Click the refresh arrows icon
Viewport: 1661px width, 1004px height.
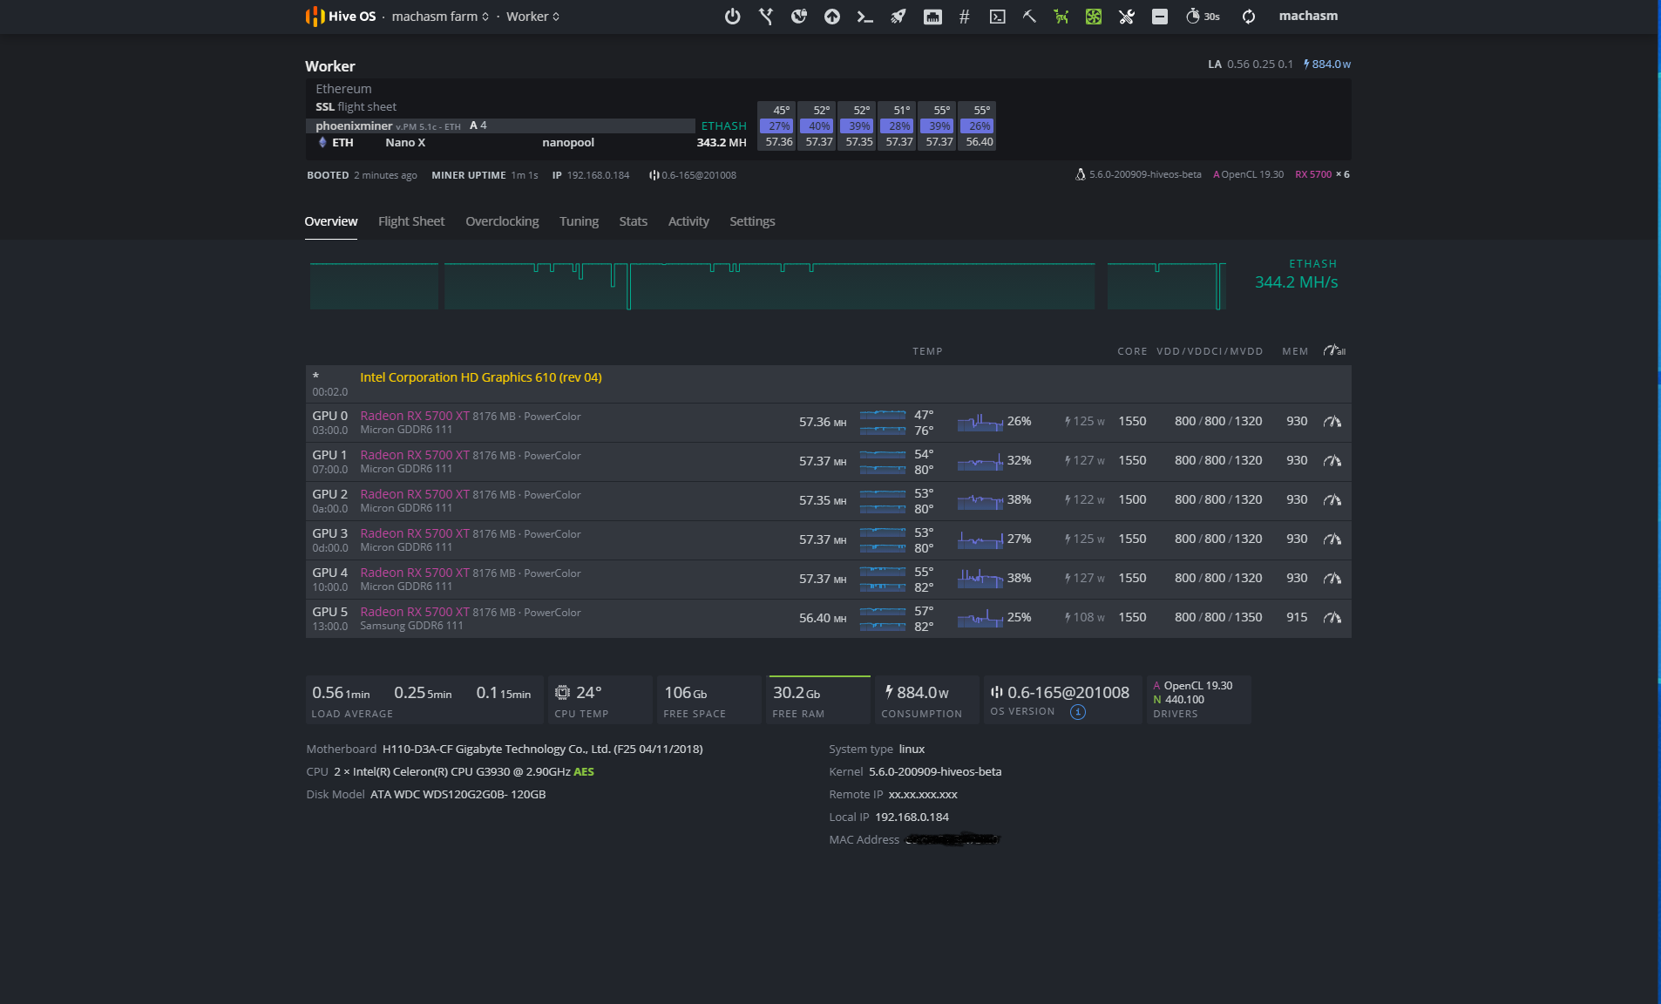click(1248, 17)
